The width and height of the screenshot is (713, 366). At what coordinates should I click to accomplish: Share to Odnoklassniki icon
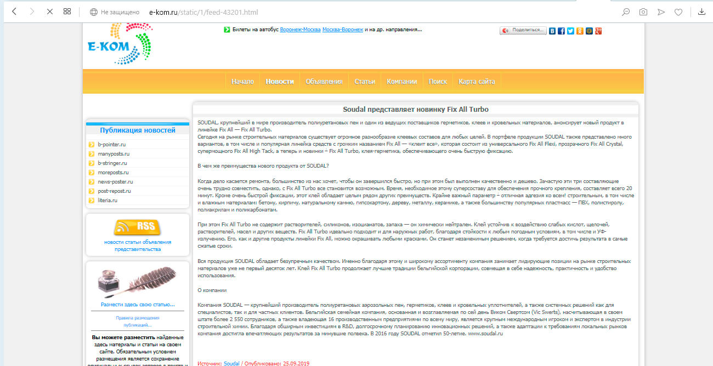[580, 31]
